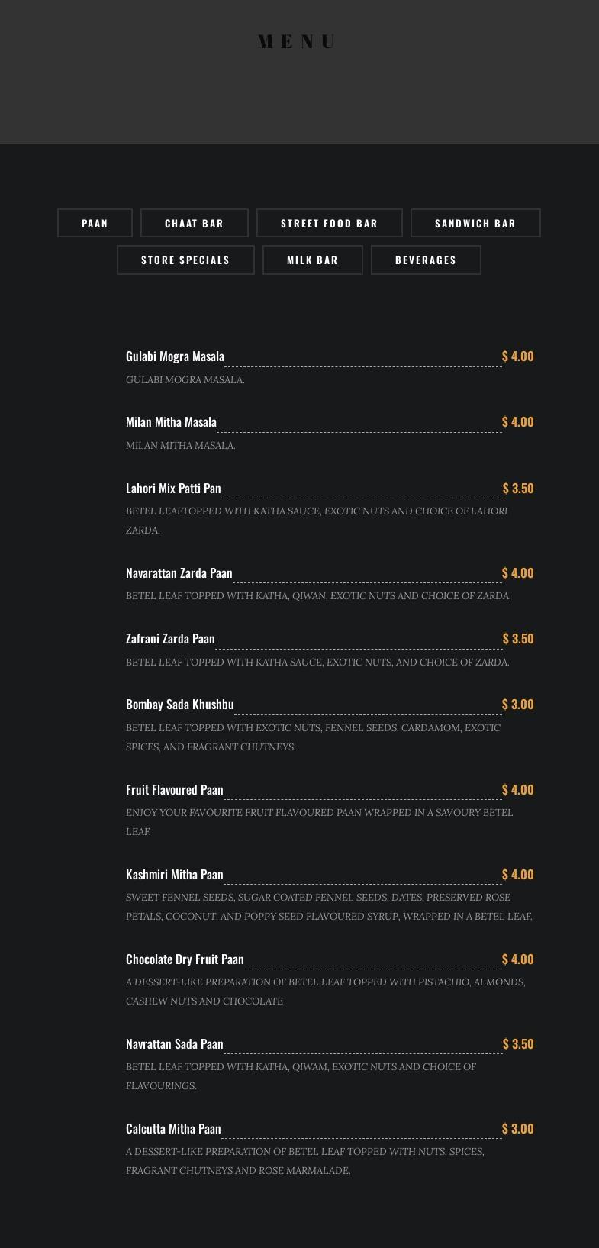
Task: Switch to the Chaat Bar tab
Action: click(195, 223)
